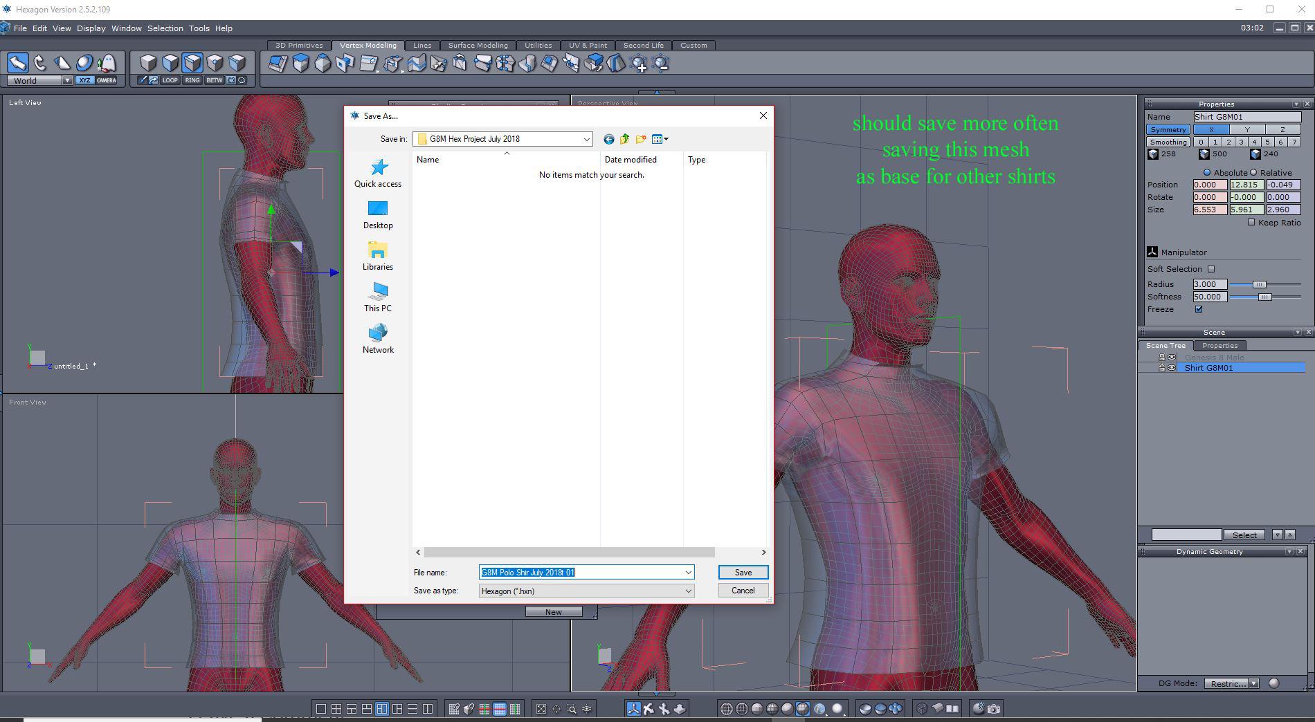
Task: Open the Save as type dropdown
Action: [688, 591]
